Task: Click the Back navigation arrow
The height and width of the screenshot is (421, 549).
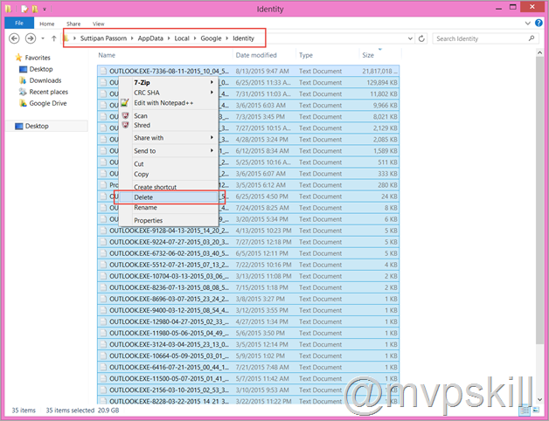Action: click(x=14, y=38)
